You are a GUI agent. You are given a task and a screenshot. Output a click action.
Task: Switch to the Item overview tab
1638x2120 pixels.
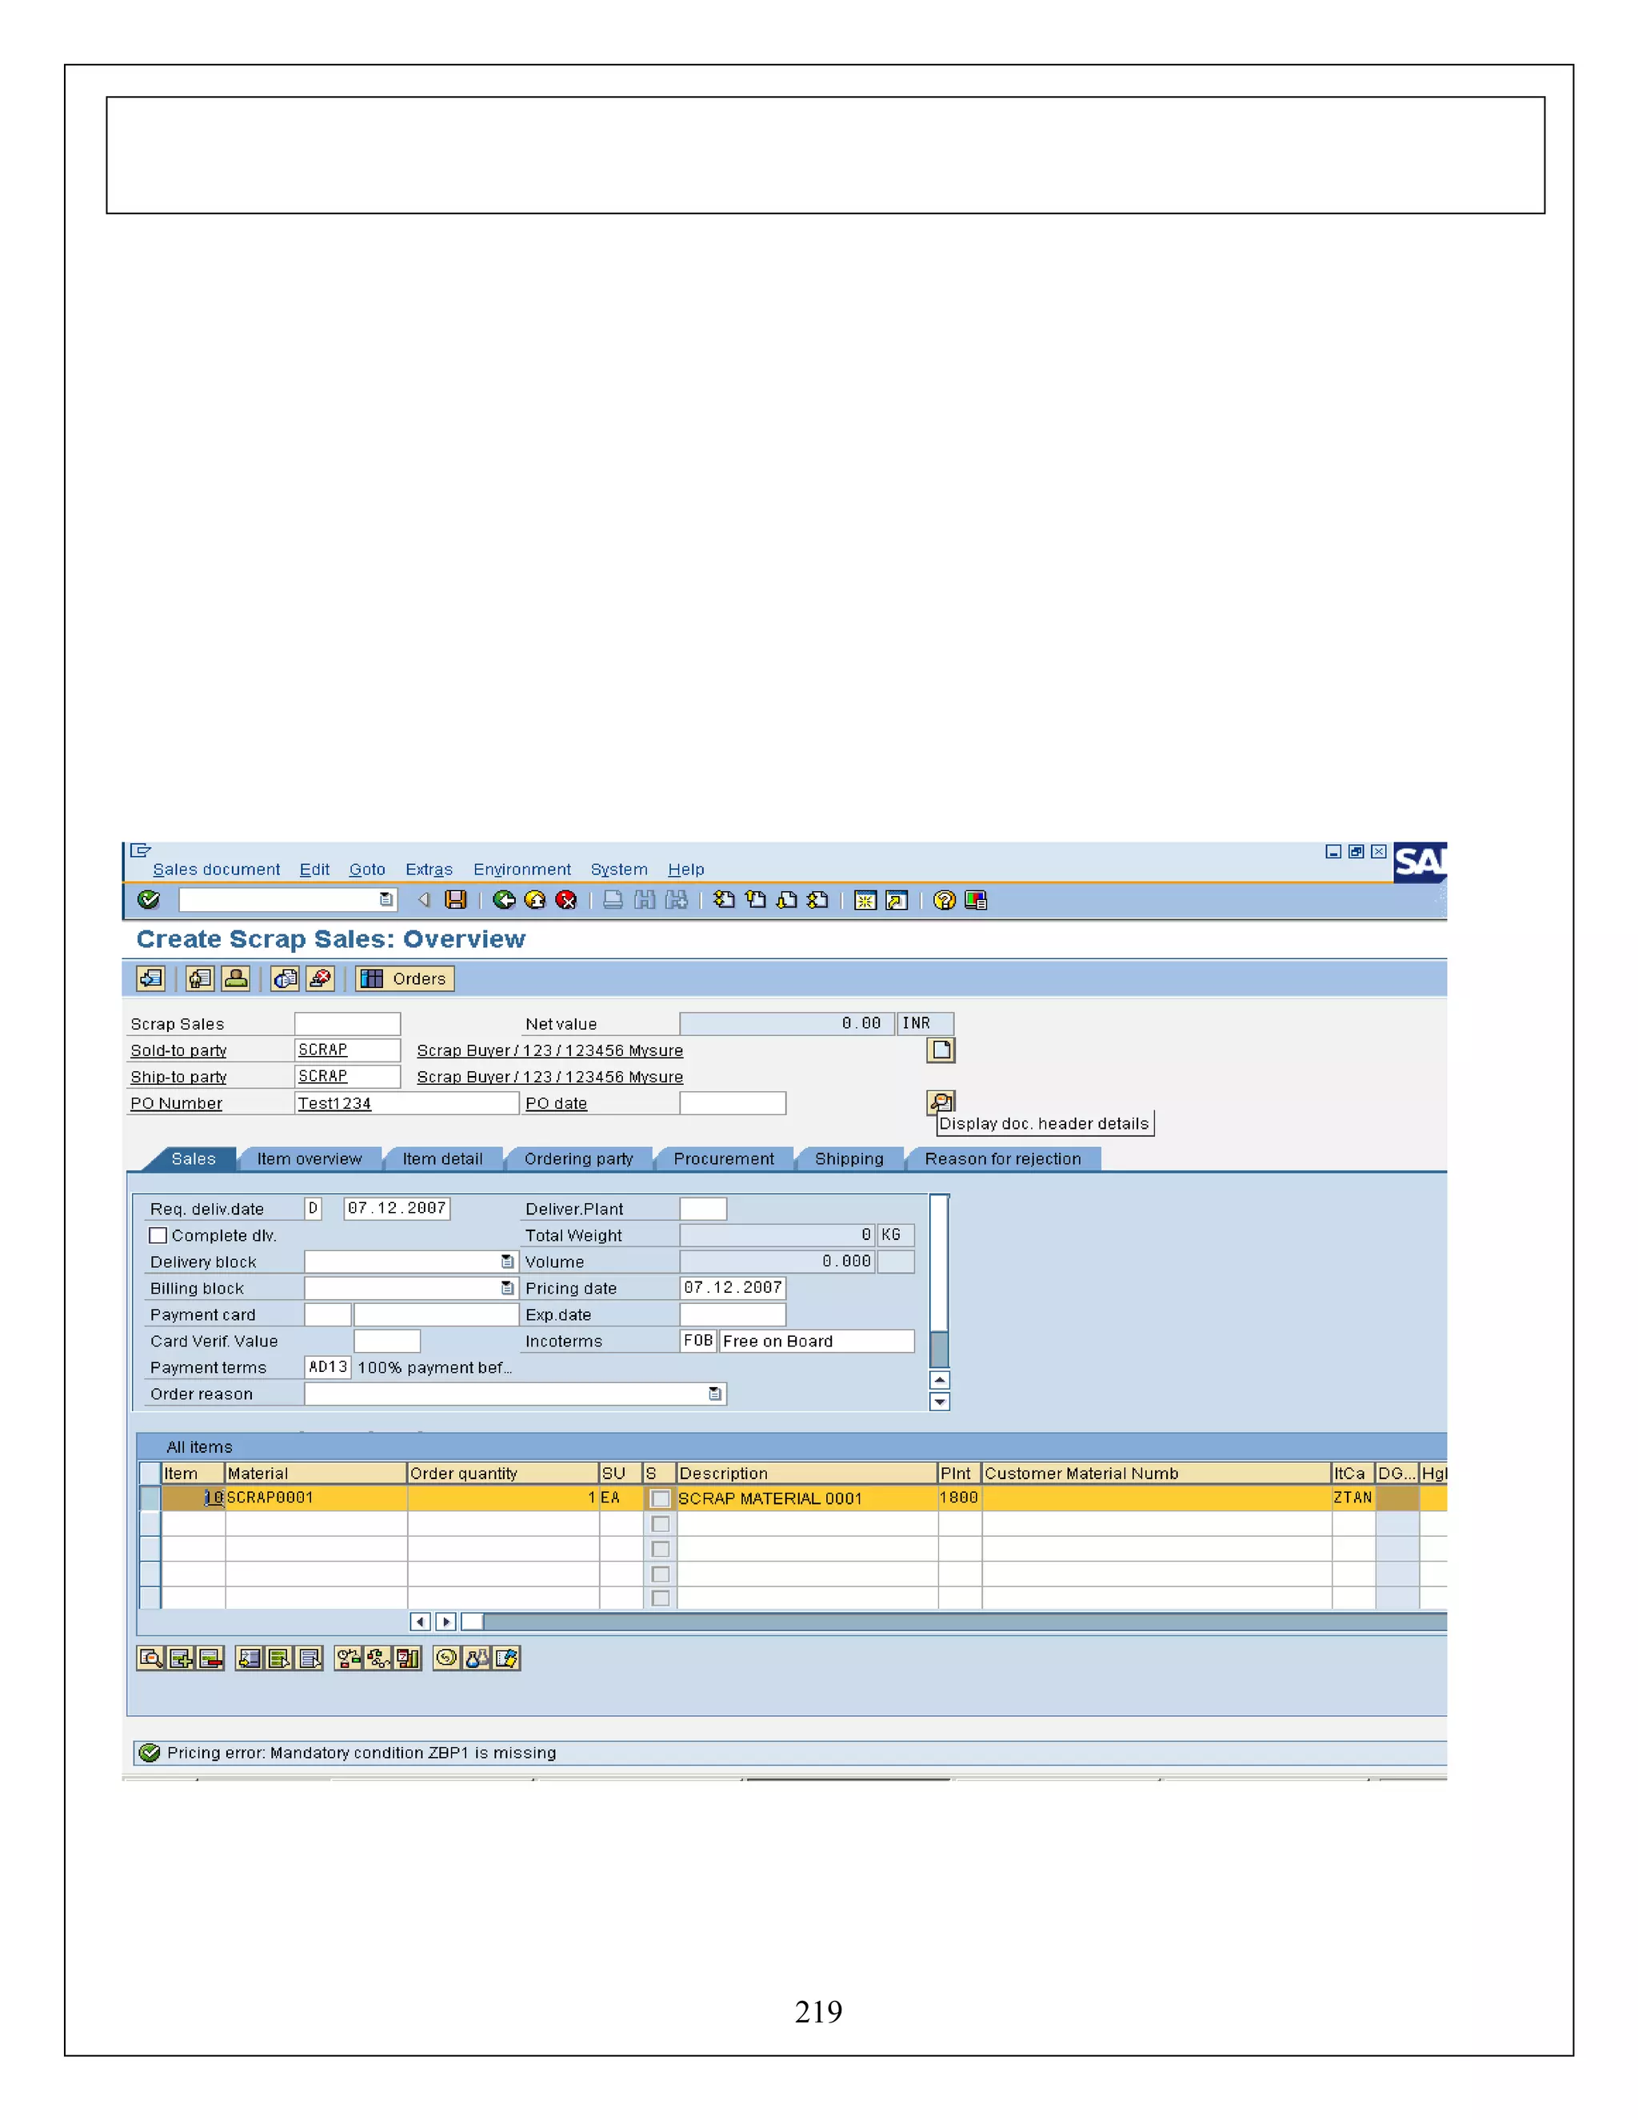coord(309,1159)
